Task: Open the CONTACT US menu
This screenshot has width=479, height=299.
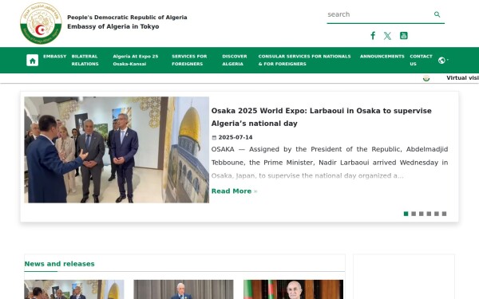Action: point(421,60)
